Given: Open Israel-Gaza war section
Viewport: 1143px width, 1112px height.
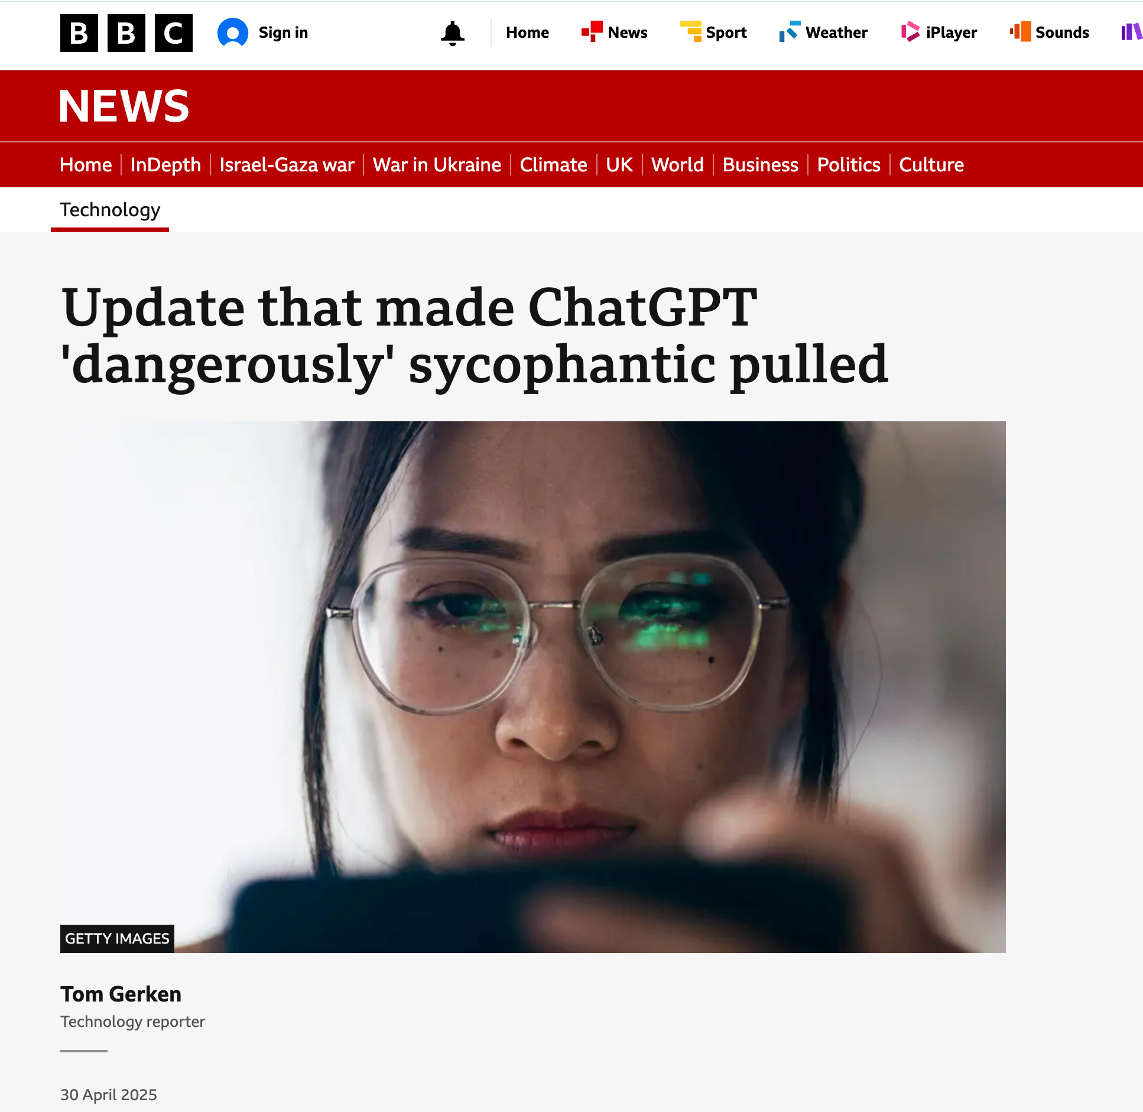Looking at the screenshot, I should click(x=287, y=165).
